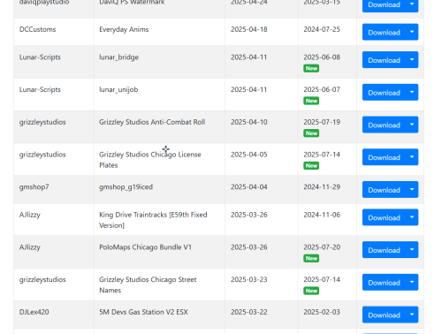The width and height of the screenshot is (442, 334).
Task: Click date 2025-02-03 in Gas Station row
Action: tap(322, 312)
